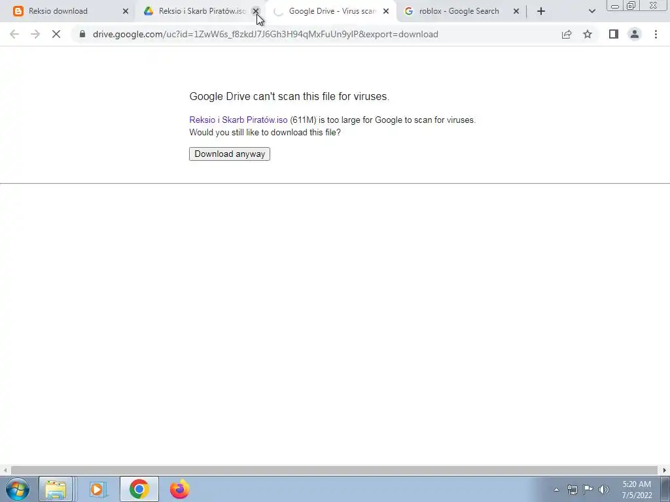Open the volume control tray icon
This screenshot has height=502, width=670.
604,490
